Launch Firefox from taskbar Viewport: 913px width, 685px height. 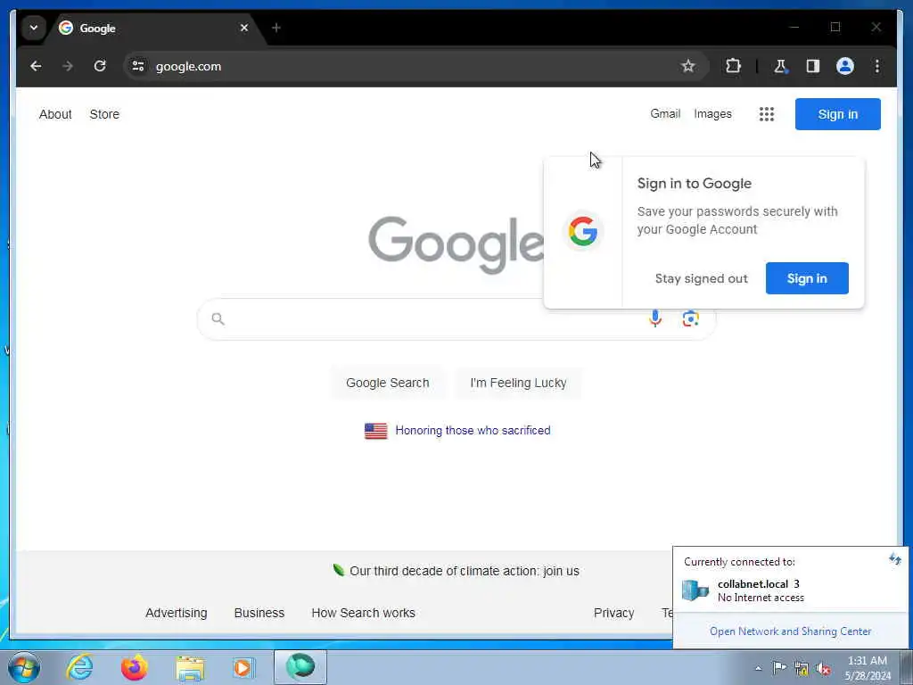(135, 667)
